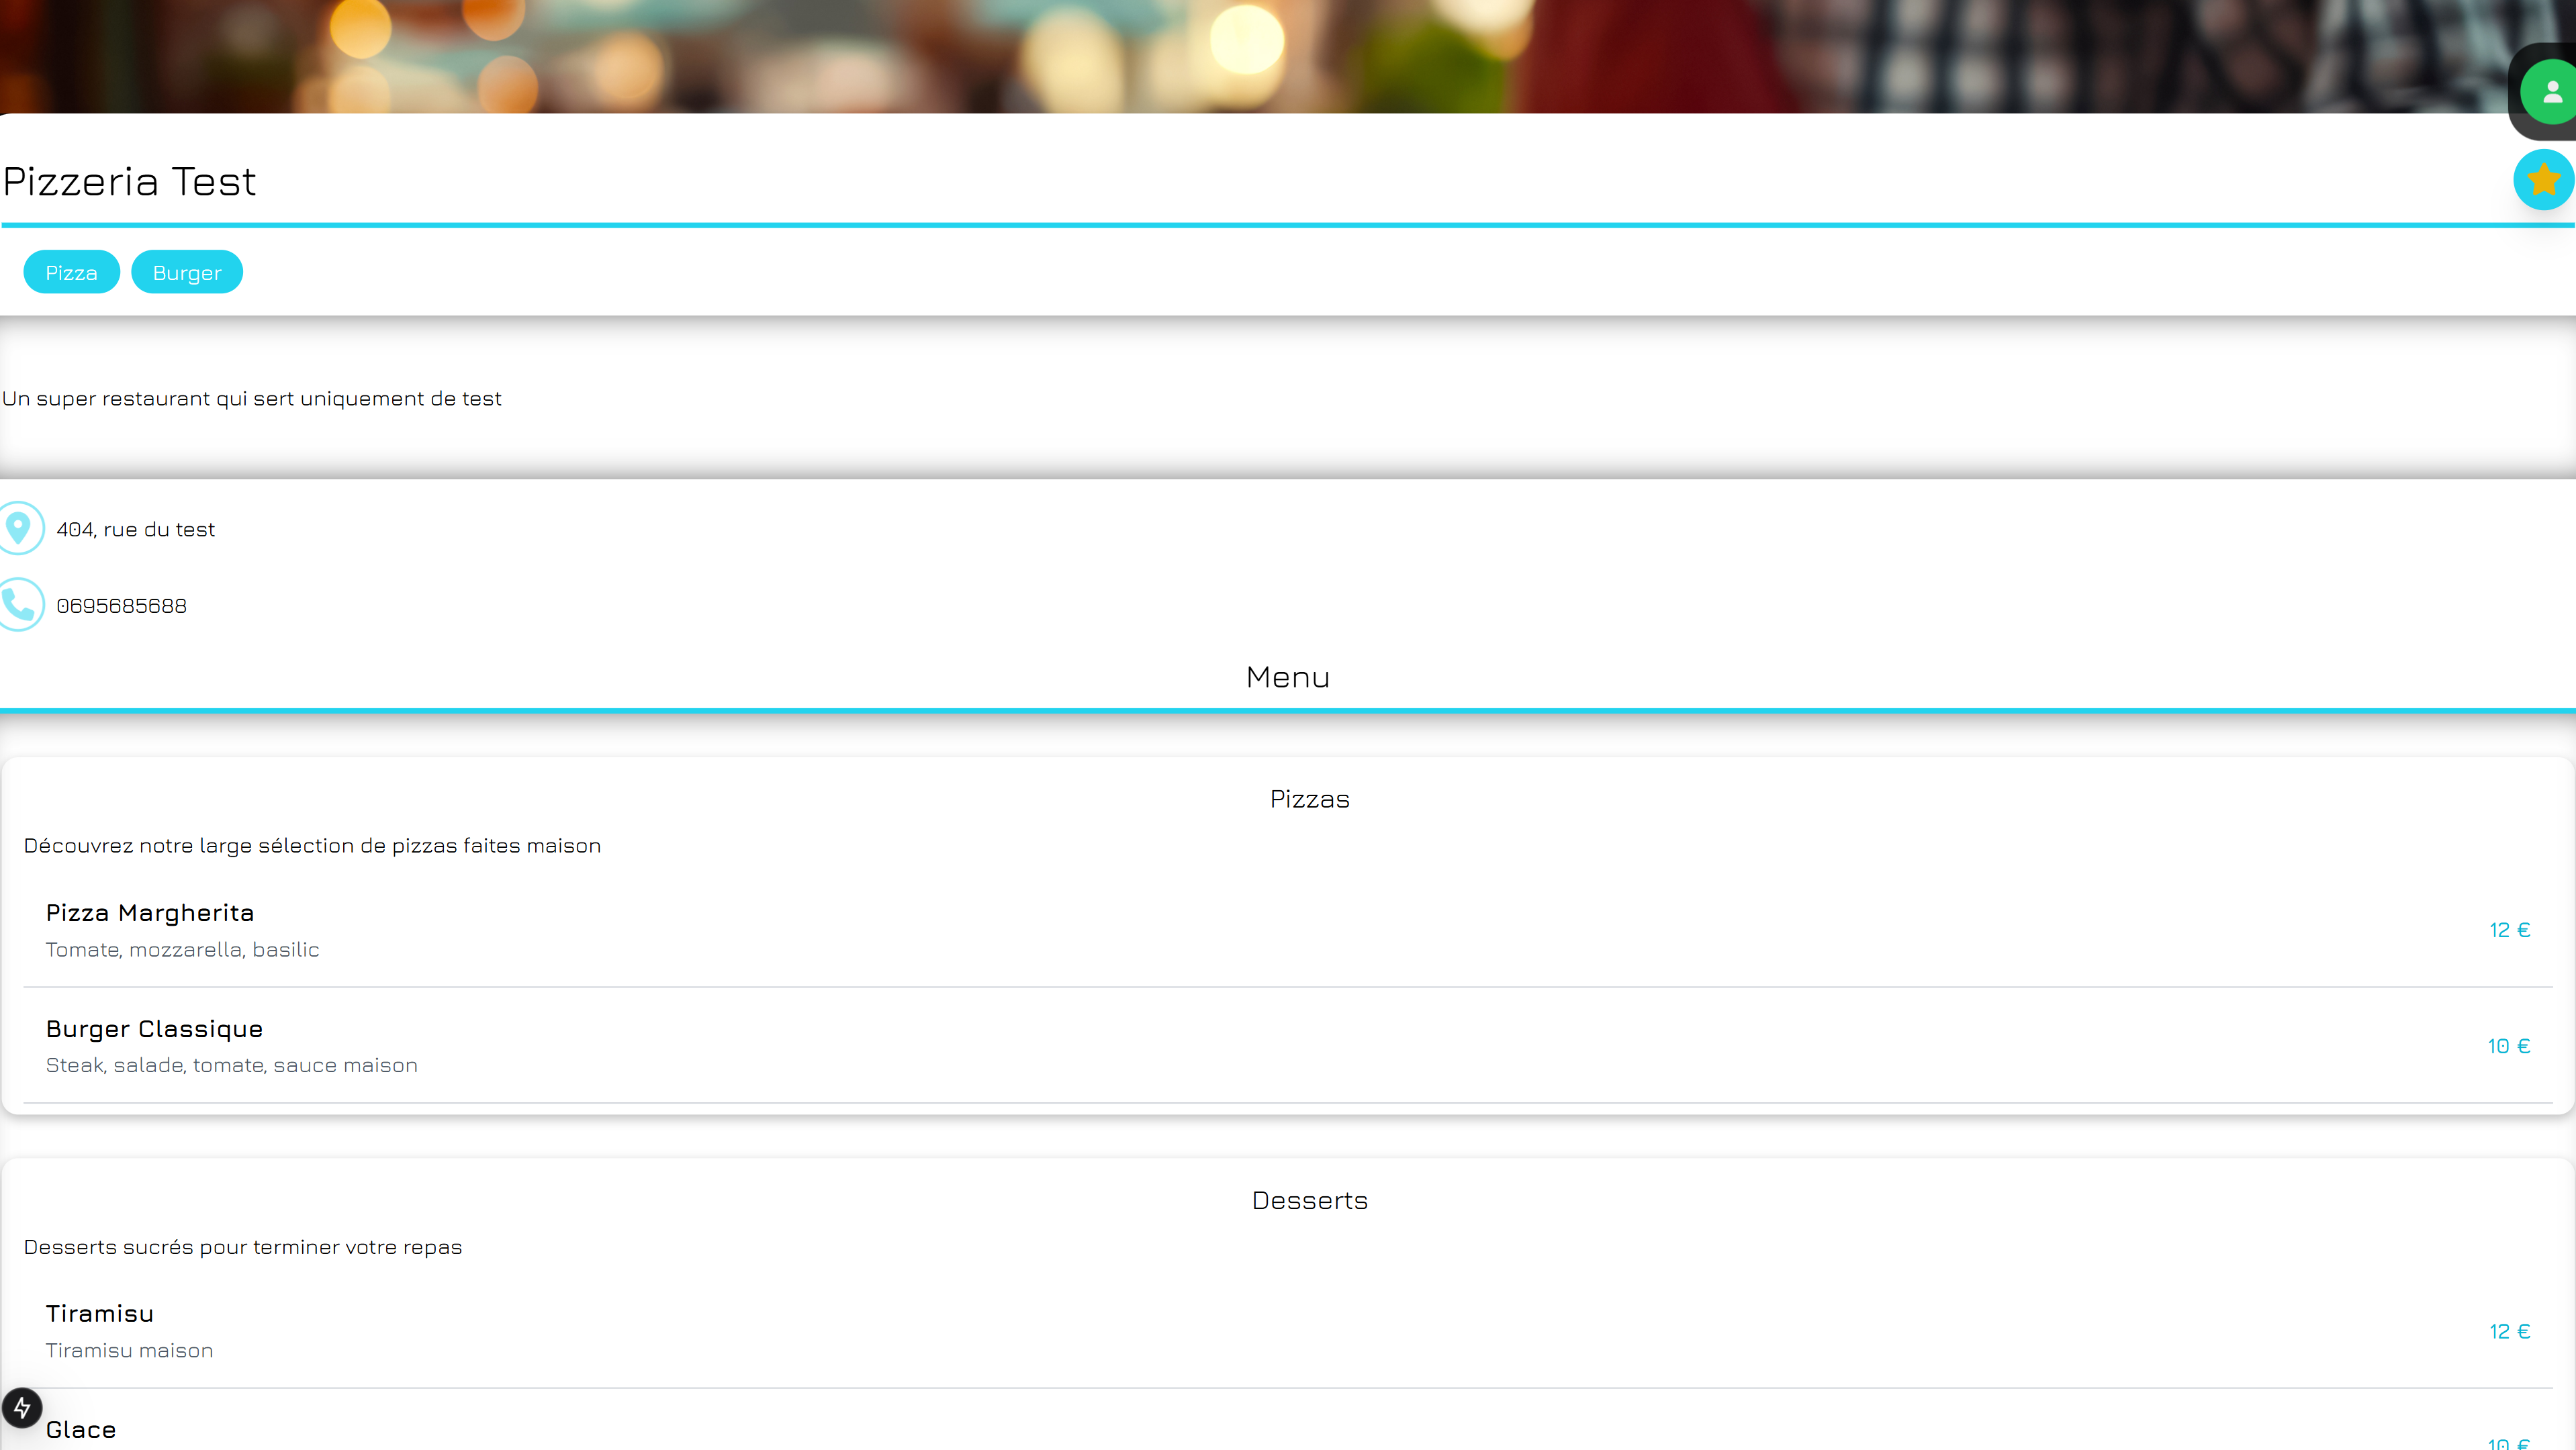
Task: Click the phone number 0695685688
Action: 122,606
